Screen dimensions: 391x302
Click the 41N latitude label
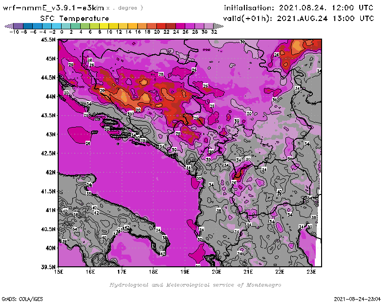pyautogui.click(x=50, y=210)
